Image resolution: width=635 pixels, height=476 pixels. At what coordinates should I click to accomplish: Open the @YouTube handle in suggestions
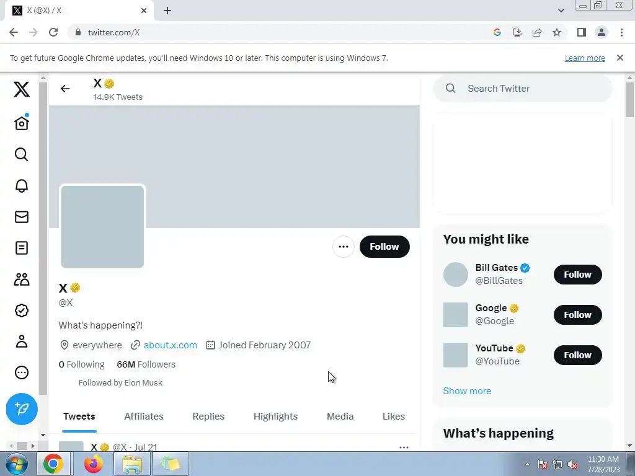(497, 361)
